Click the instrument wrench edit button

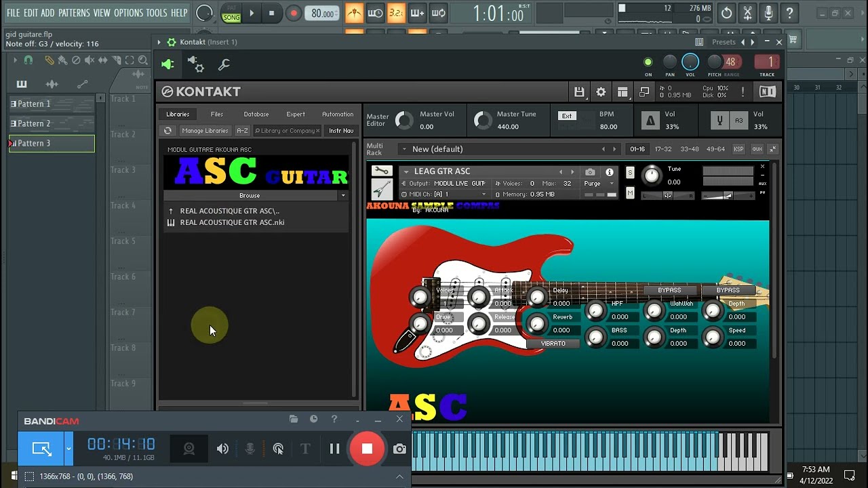pos(381,171)
